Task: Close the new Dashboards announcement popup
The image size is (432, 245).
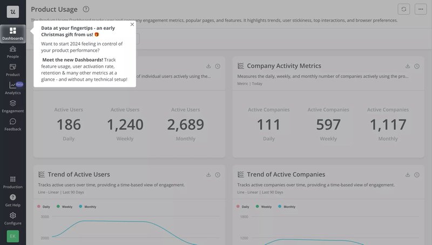Action: (132, 24)
